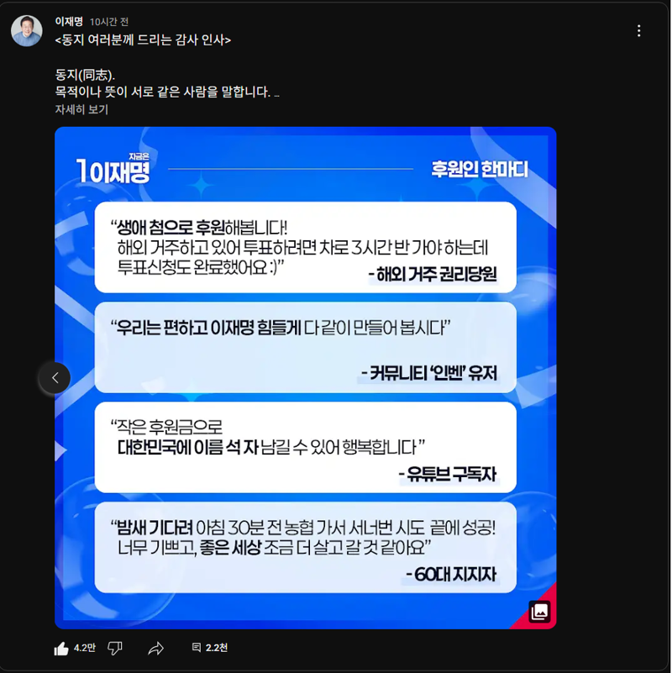
Task: Share the post using arrow icon
Action: 155,649
